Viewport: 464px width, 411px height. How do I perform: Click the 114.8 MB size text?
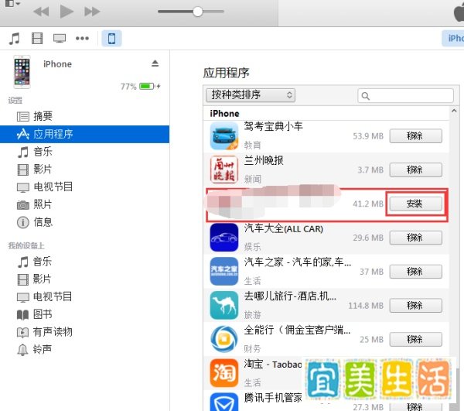366,306
